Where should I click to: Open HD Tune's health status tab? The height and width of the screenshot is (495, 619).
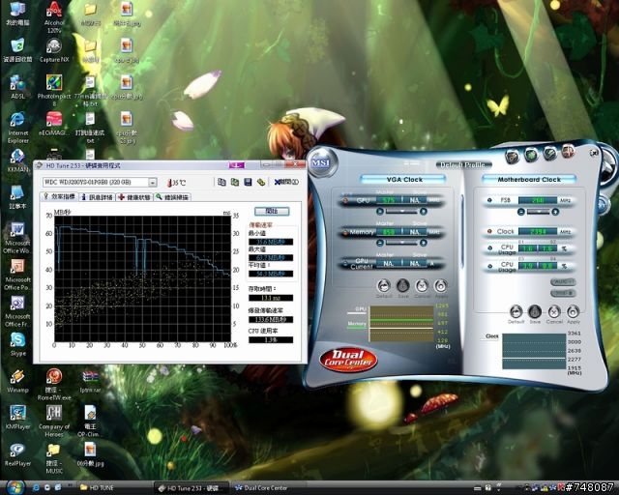(134, 197)
